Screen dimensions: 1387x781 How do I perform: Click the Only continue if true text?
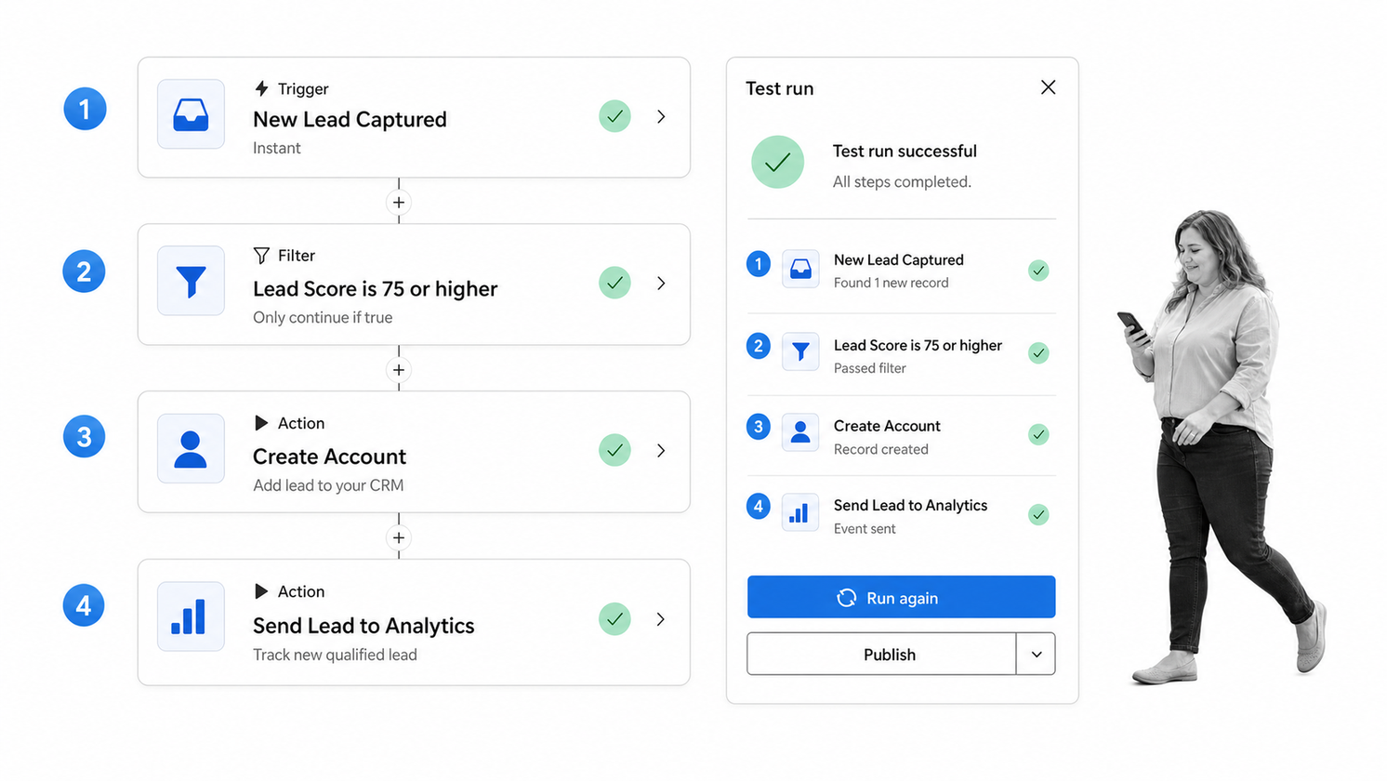pyautogui.click(x=323, y=317)
